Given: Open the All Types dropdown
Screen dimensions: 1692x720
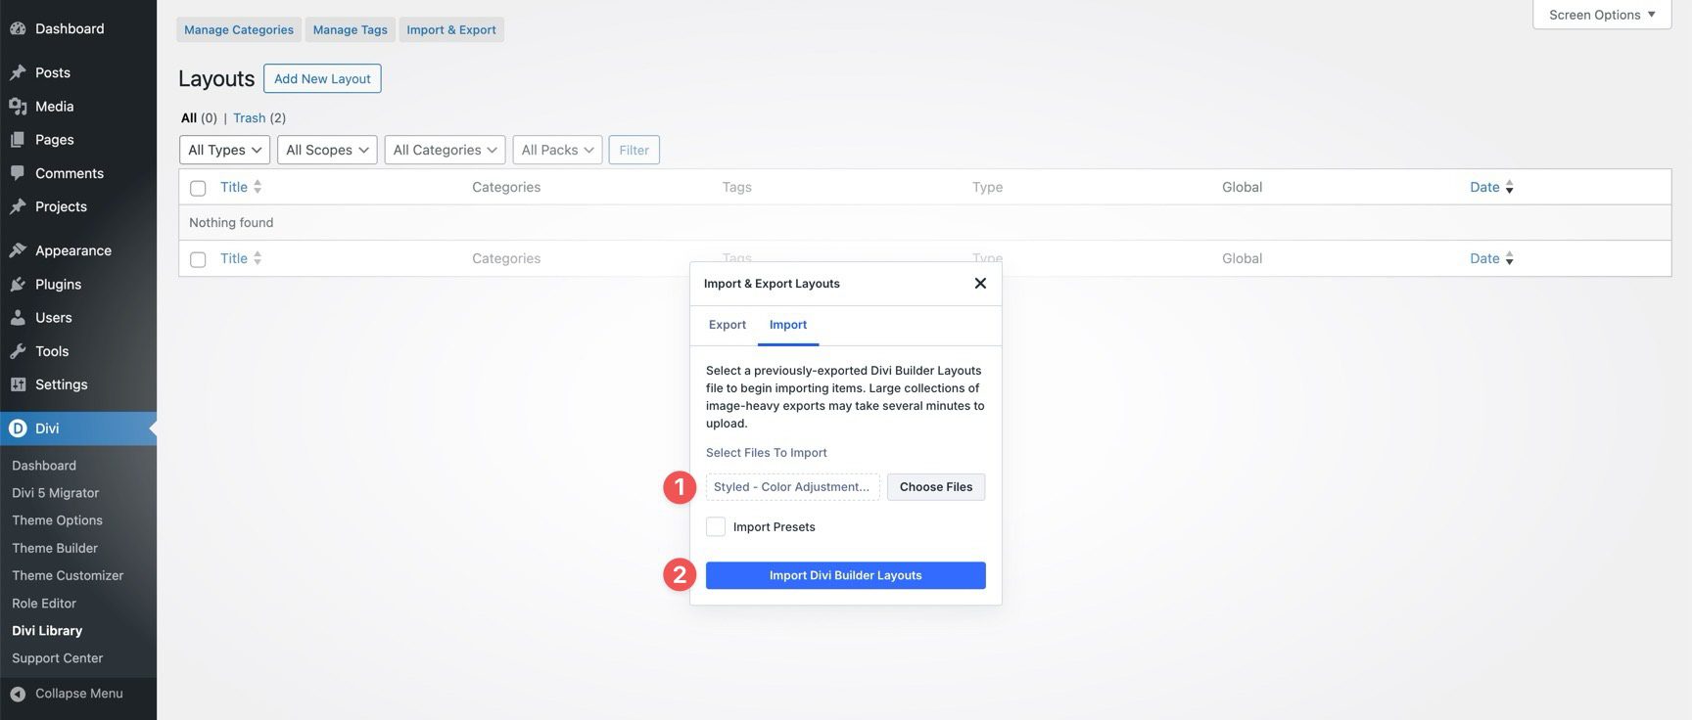Looking at the screenshot, I should 224,150.
